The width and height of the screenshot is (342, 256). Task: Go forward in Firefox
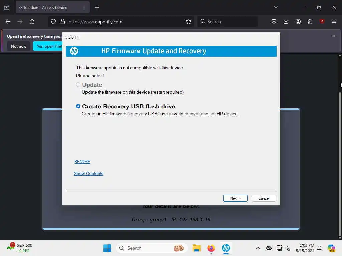pyautogui.click(x=20, y=22)
